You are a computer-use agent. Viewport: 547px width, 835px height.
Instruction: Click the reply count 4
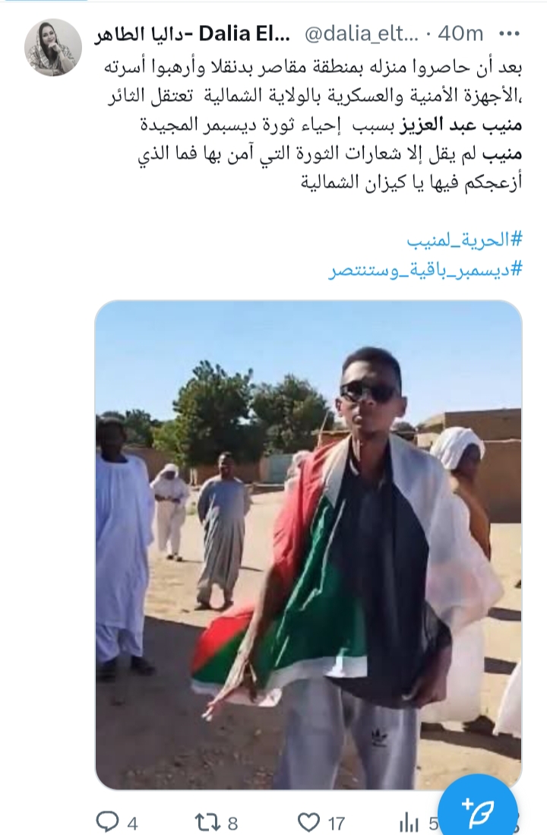(133, 824)
